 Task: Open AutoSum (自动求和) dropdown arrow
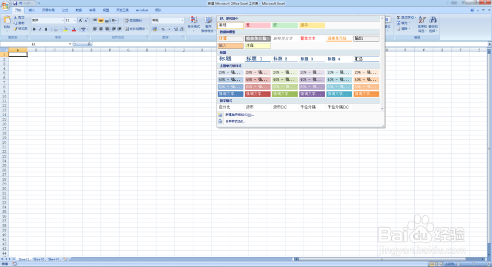click(415, 18)
